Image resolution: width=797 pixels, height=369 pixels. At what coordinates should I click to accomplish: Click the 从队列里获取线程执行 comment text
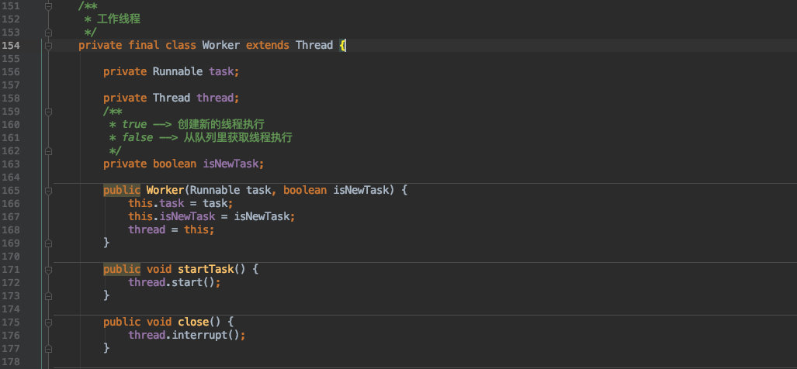tap(238, 137)
